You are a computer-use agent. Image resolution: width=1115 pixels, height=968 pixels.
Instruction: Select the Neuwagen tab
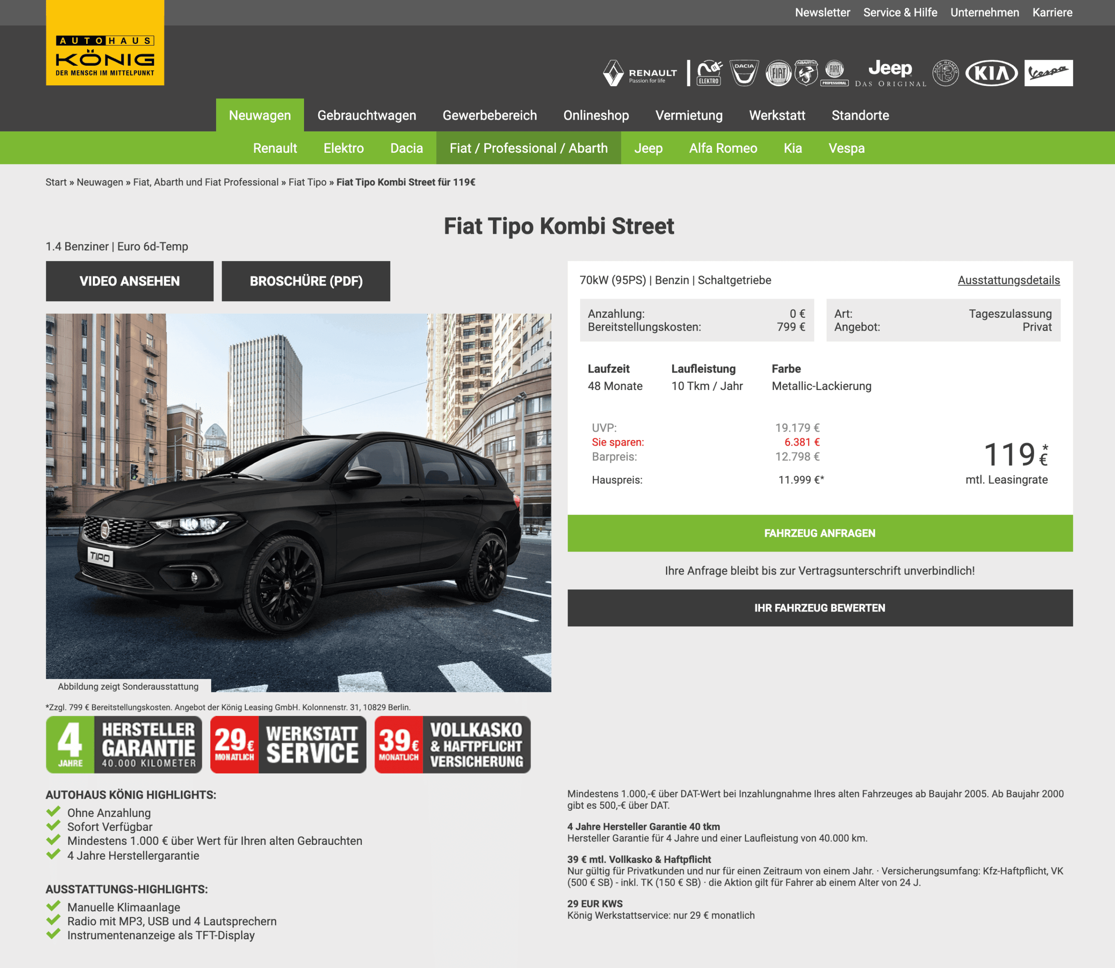(260, 115)
